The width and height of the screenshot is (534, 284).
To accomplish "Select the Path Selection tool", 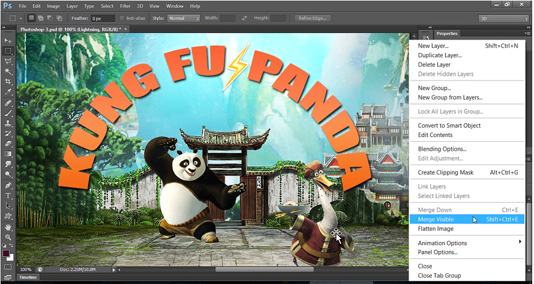I will (8, 206).
